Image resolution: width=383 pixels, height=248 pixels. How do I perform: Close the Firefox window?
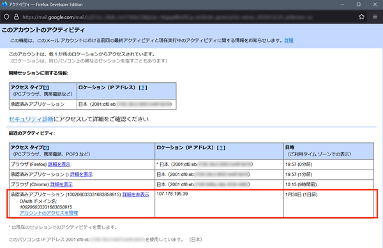click(x=375, y=4)
